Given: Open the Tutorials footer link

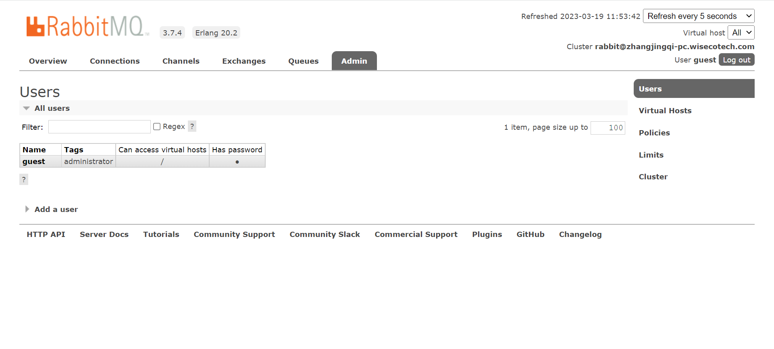Looking at the screenshot, I should click(x=161, y=234).
